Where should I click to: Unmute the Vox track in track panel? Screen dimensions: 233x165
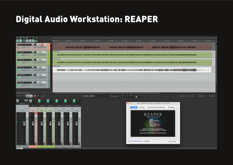point(42,44)
